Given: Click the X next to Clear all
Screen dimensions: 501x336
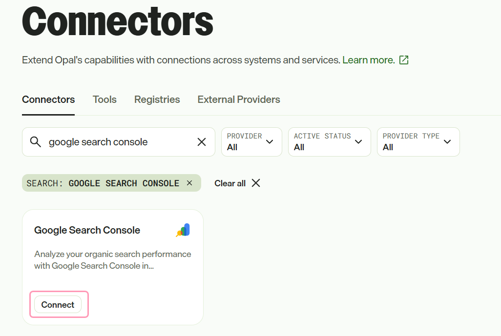Looking at the screenshot, I should [x=256, y=183].
